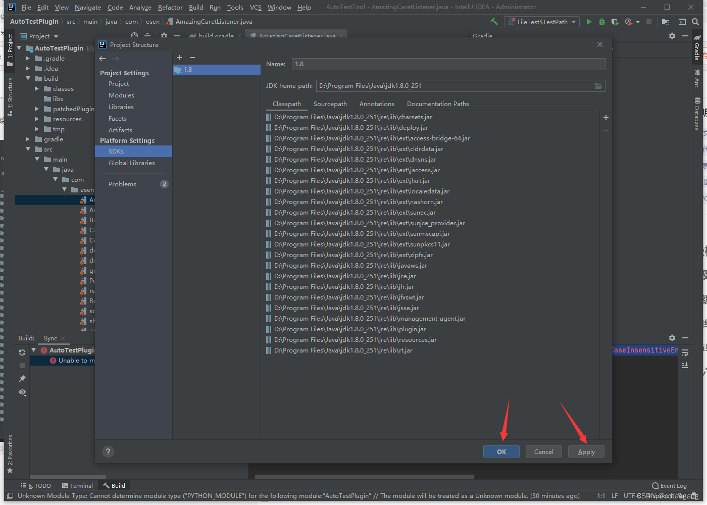This screenshot has width=707, height=505.
Task: Open Build tool window settings gear
Action: point(672,338)
